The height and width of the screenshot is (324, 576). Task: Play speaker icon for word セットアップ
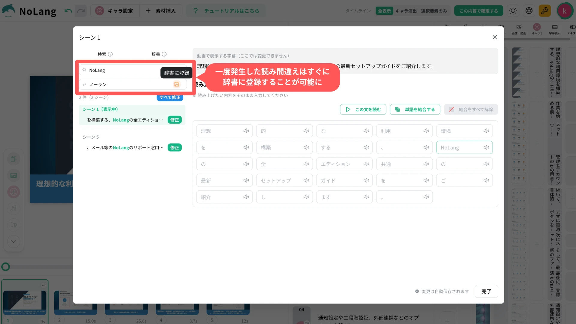click(x=306, y=180)
